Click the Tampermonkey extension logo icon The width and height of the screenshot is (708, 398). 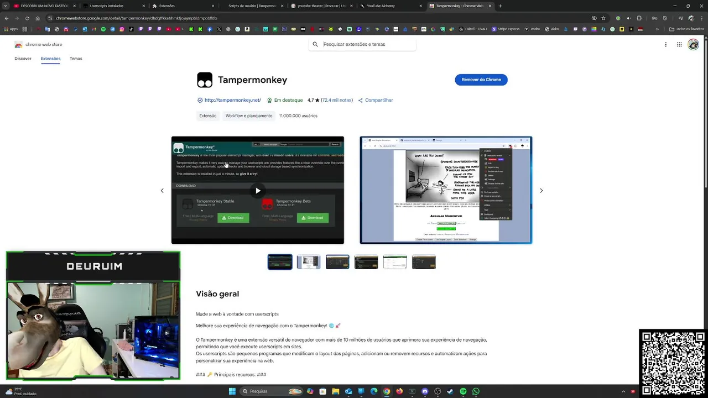pyautogui.click(x=205, y=80)
